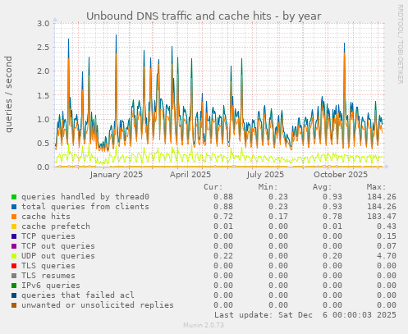The width and height of the screenshot is (408, 334).
Task: Click the 0.22 current value for UDP out queries
Action: 223,256
